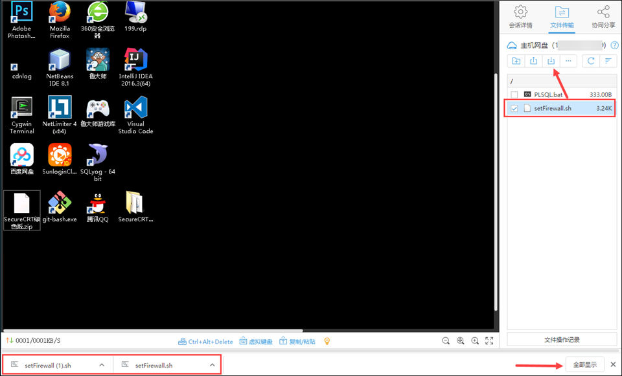Create a new folder in 主机网盘
This screenshot has height=376, width=622.
pos(516,61)
